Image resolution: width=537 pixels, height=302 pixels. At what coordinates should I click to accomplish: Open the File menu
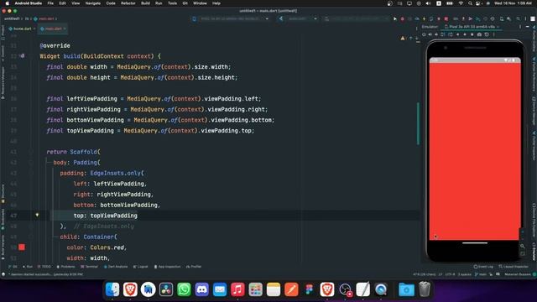click(x=50, y=3)
